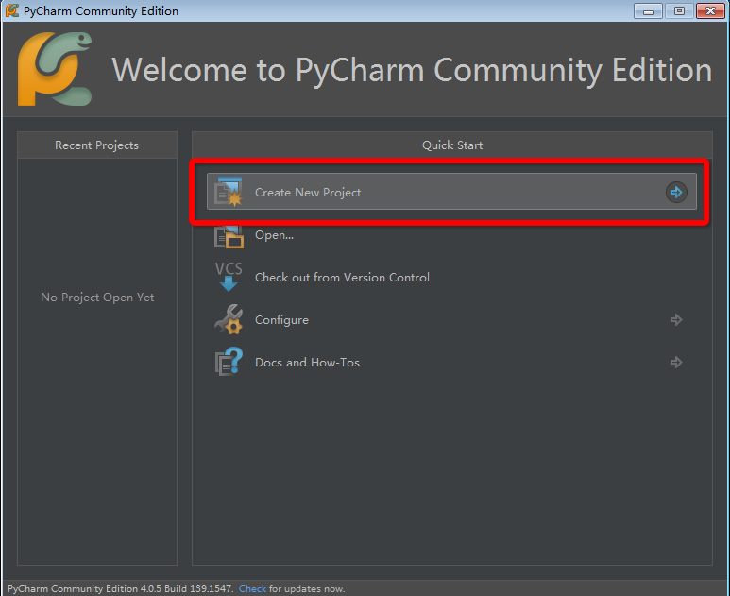Click the Recent Projects header

pos(97,145)
